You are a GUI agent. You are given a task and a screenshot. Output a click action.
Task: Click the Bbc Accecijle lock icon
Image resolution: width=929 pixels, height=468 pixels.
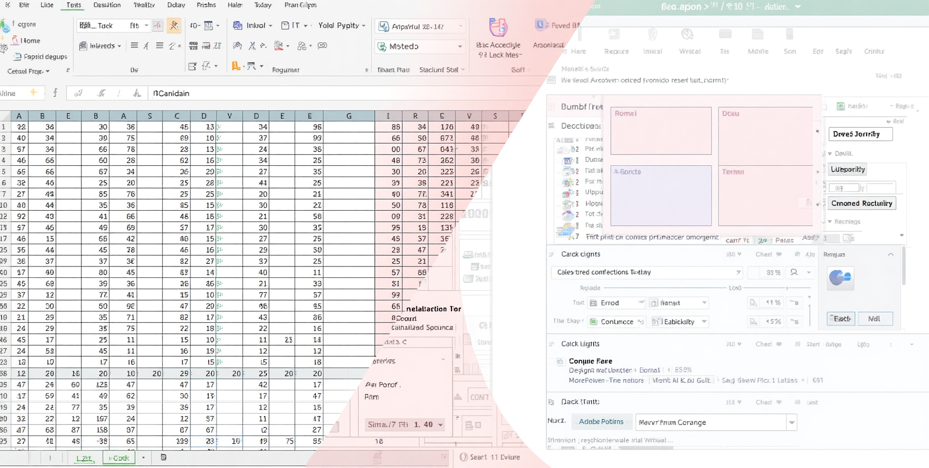click(x=498, y=28)
